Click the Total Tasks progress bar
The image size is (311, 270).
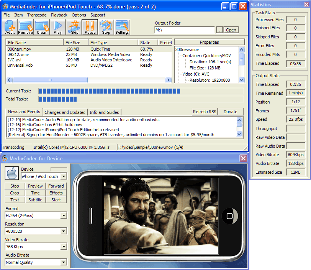point(141,99)
